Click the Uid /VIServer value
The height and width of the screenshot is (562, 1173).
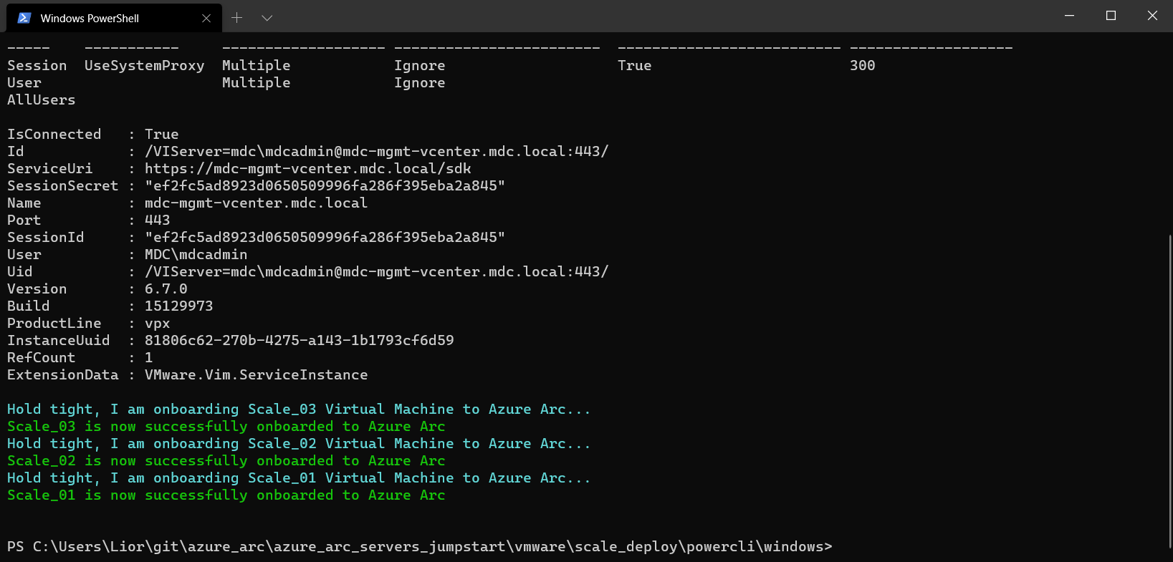[376, 272]
